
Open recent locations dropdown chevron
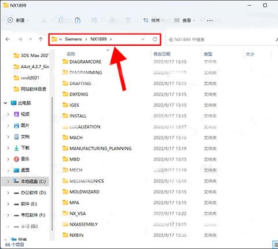[31, 39]
